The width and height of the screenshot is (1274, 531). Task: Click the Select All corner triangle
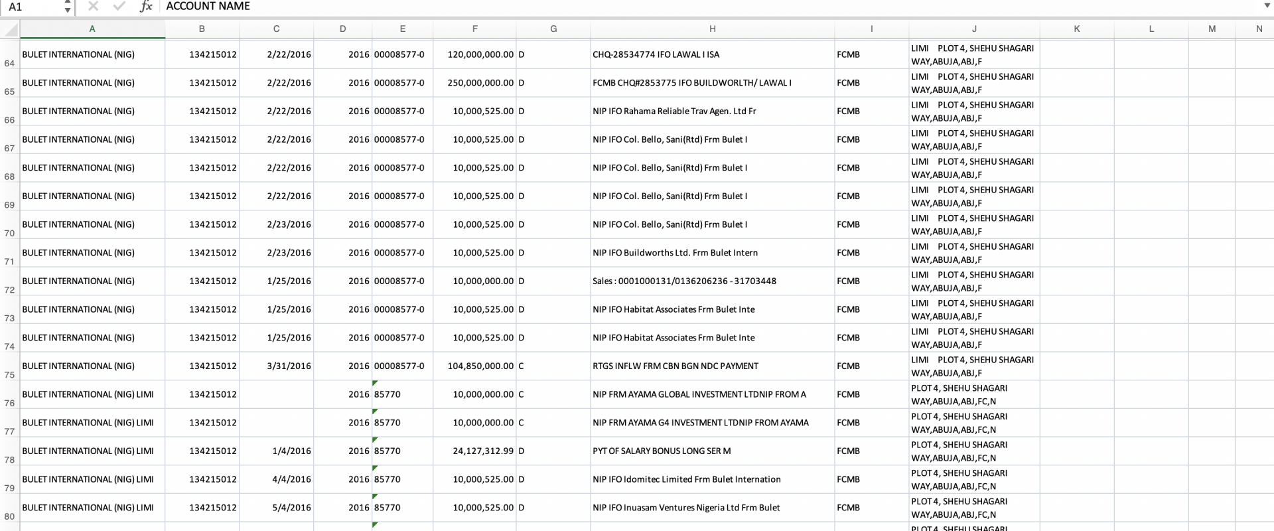10,29
